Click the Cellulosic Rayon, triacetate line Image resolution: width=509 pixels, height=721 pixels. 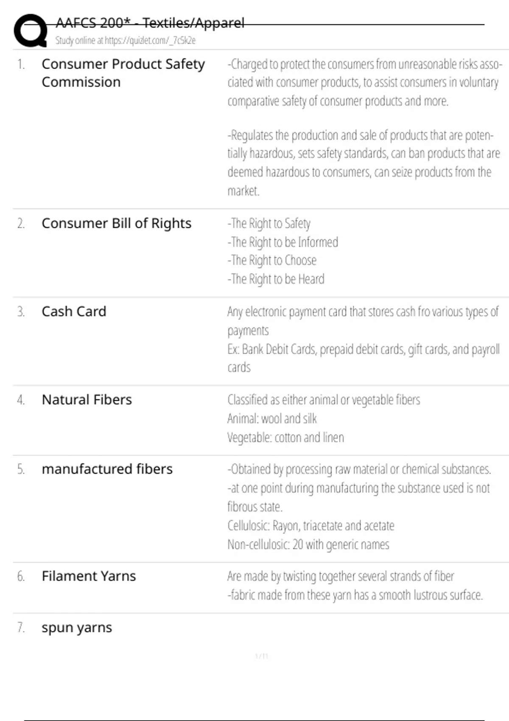310,526
